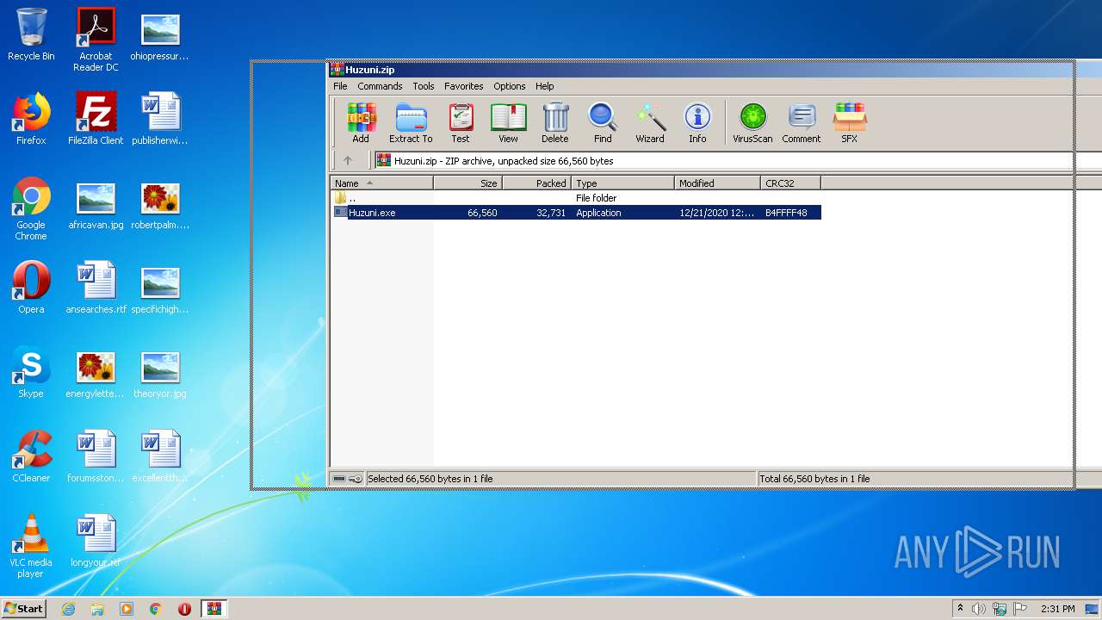Image resolution: width=1102 pixels, height=620 pixels.
Task: Select FileZilla Client desktop shortcut
Action: [96, 119]
